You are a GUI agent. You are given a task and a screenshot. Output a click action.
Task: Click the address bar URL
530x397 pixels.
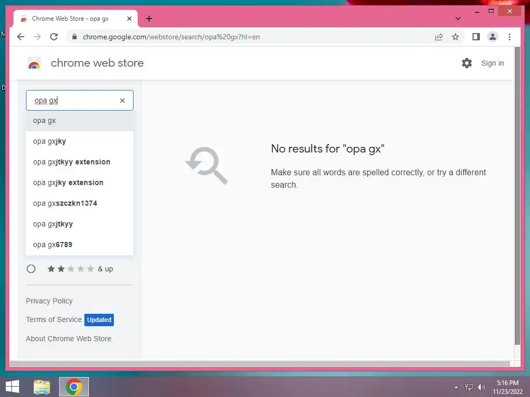click(x=171, y=37)
